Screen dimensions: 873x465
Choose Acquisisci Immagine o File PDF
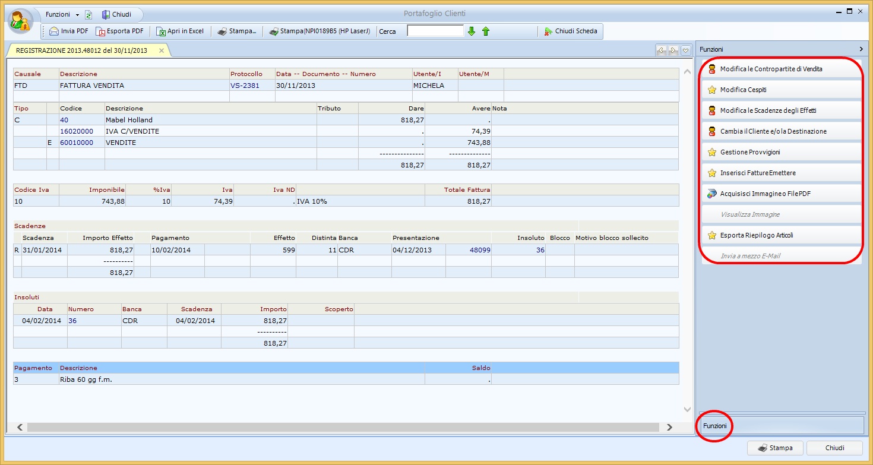765,194
